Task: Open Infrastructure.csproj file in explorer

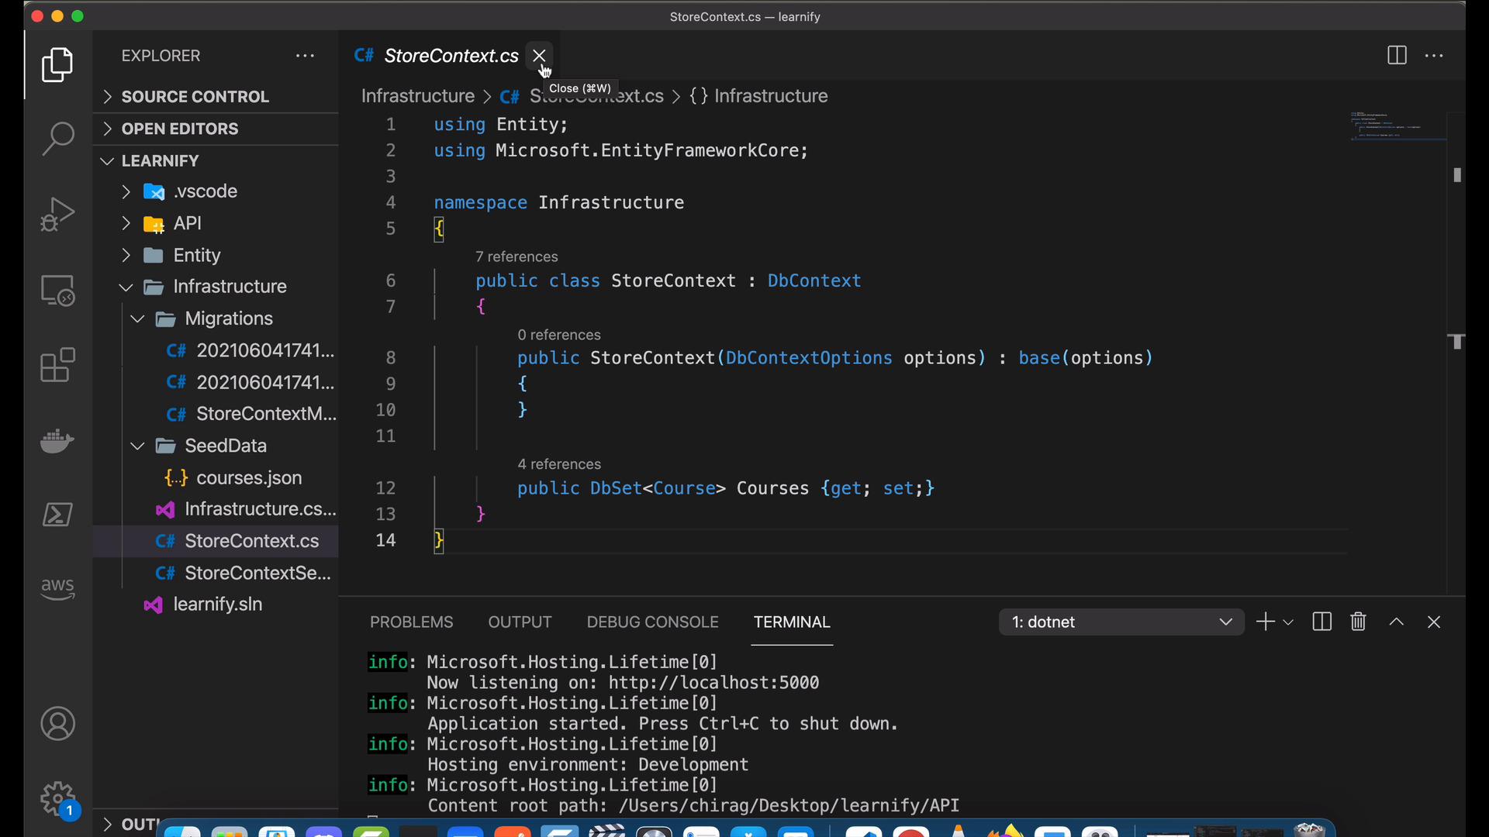Action: [216, 509]
